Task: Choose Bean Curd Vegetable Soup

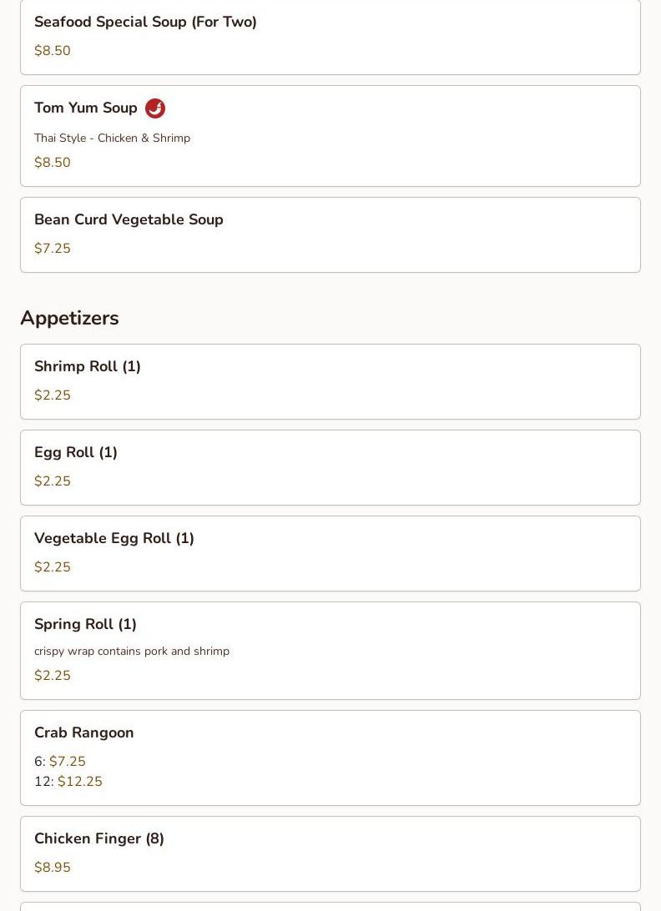Action: [x=129, y=220]
